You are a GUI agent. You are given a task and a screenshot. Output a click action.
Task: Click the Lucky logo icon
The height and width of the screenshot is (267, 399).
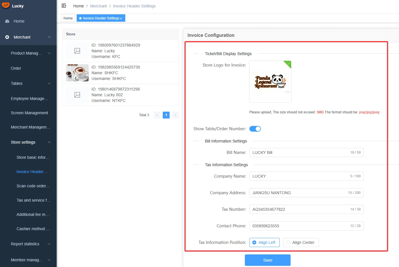(6, 5)
